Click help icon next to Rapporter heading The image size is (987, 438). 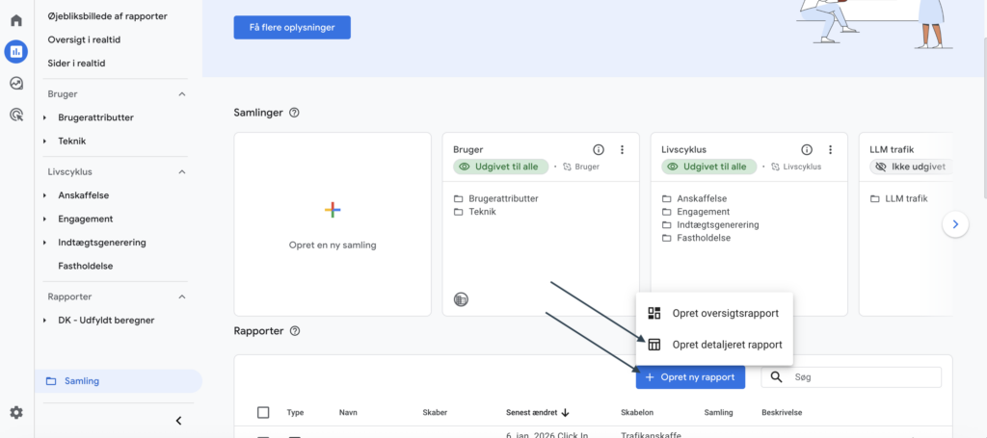[x=296, y=331]
